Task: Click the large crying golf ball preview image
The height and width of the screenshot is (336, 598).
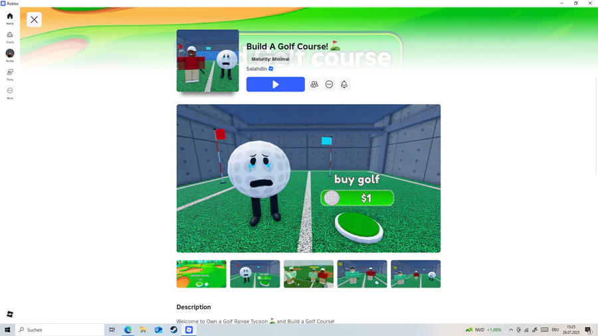Action: (x=308, y=178)
